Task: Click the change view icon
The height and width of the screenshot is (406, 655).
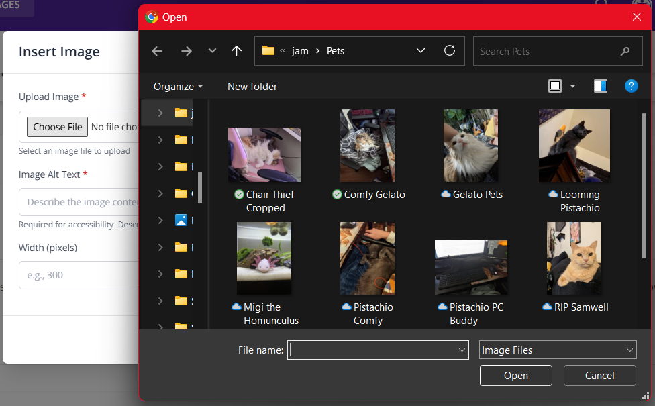Action: point(555,86)
